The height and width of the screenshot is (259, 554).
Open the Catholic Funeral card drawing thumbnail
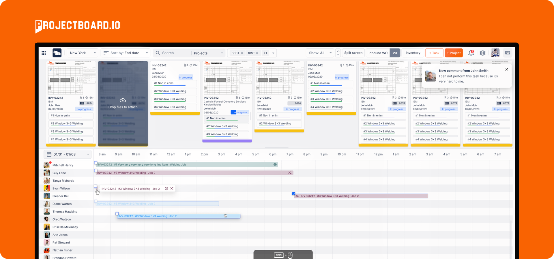(227, 78)
